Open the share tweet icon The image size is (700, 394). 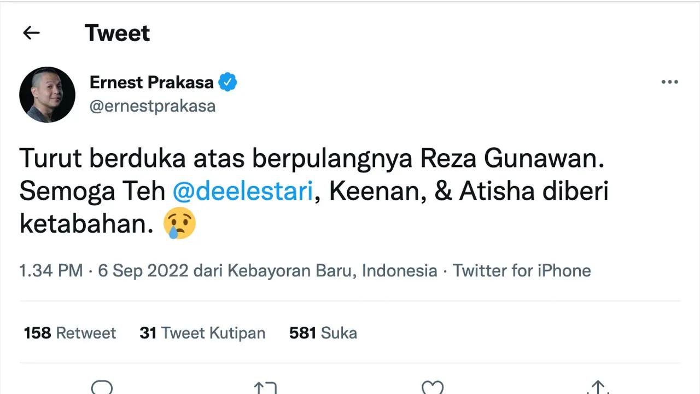598,387
